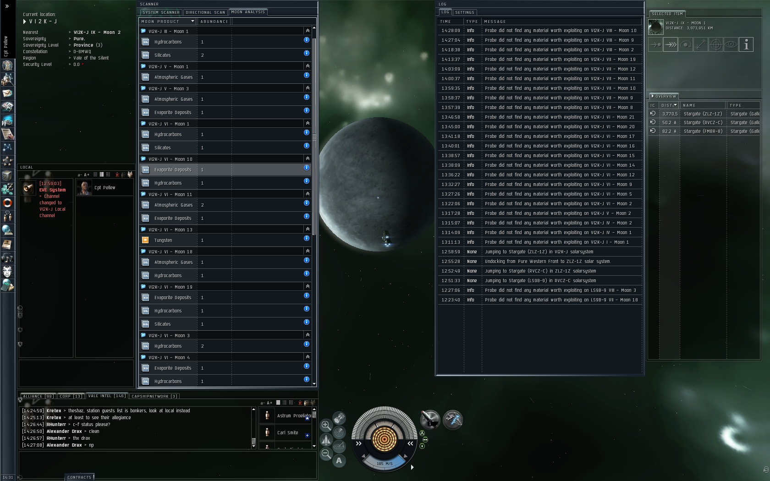
Task: Decrease Local chat font size (a-)
Action: (x=80, y=175)
